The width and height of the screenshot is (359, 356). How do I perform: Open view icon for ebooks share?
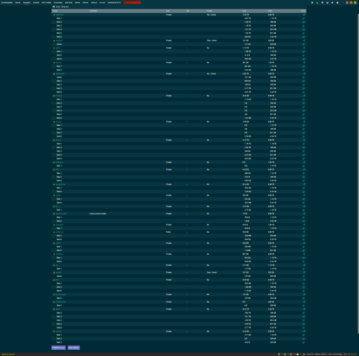(304, 140)
